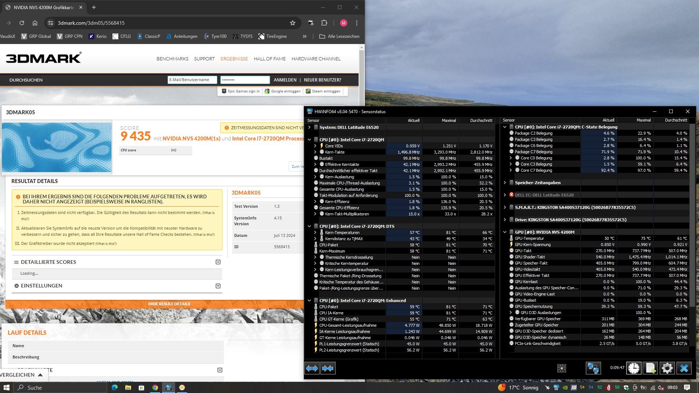
Task: Expand Einstellungen section toggle
Action: coord(218,286)
